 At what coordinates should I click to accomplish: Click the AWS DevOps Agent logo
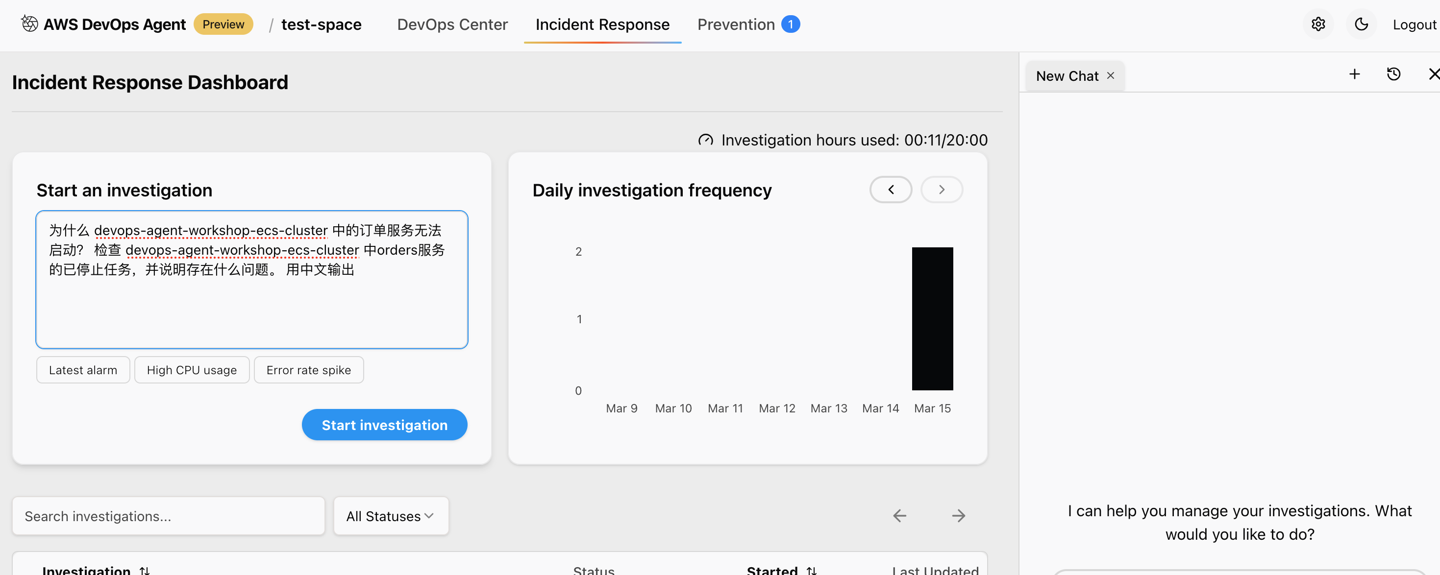(x=29, y=24)
